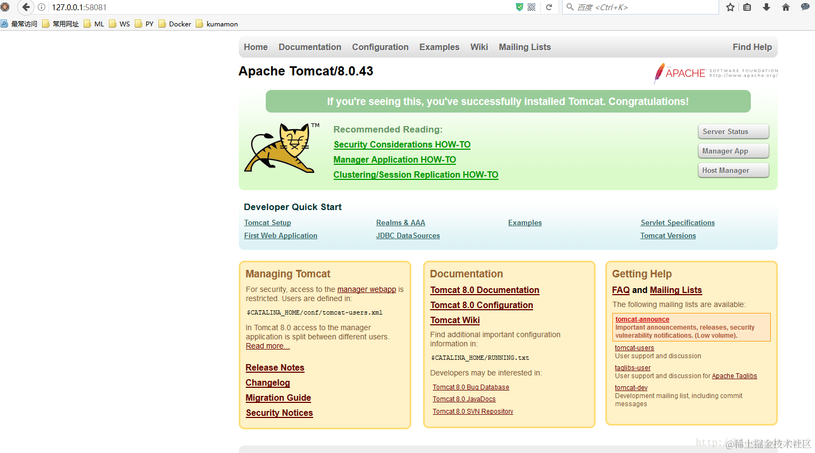The height and width of the screenshot is (453, 815).
Task: Reload the page with the refresh icon
Action: point(549,7)
